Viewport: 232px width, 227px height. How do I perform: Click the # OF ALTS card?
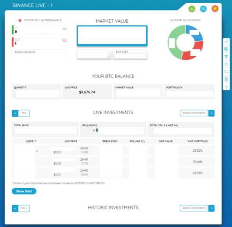pyautogui.click(x=130, y=54)
